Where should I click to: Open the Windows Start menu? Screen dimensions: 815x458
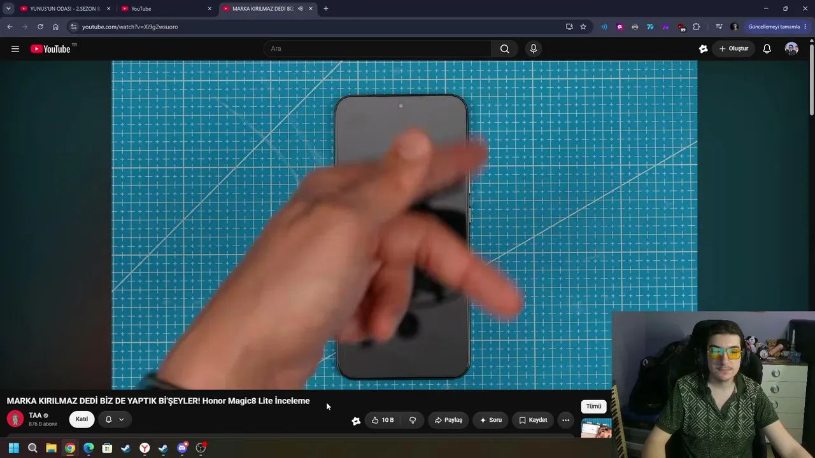click(x=14, y=448)
